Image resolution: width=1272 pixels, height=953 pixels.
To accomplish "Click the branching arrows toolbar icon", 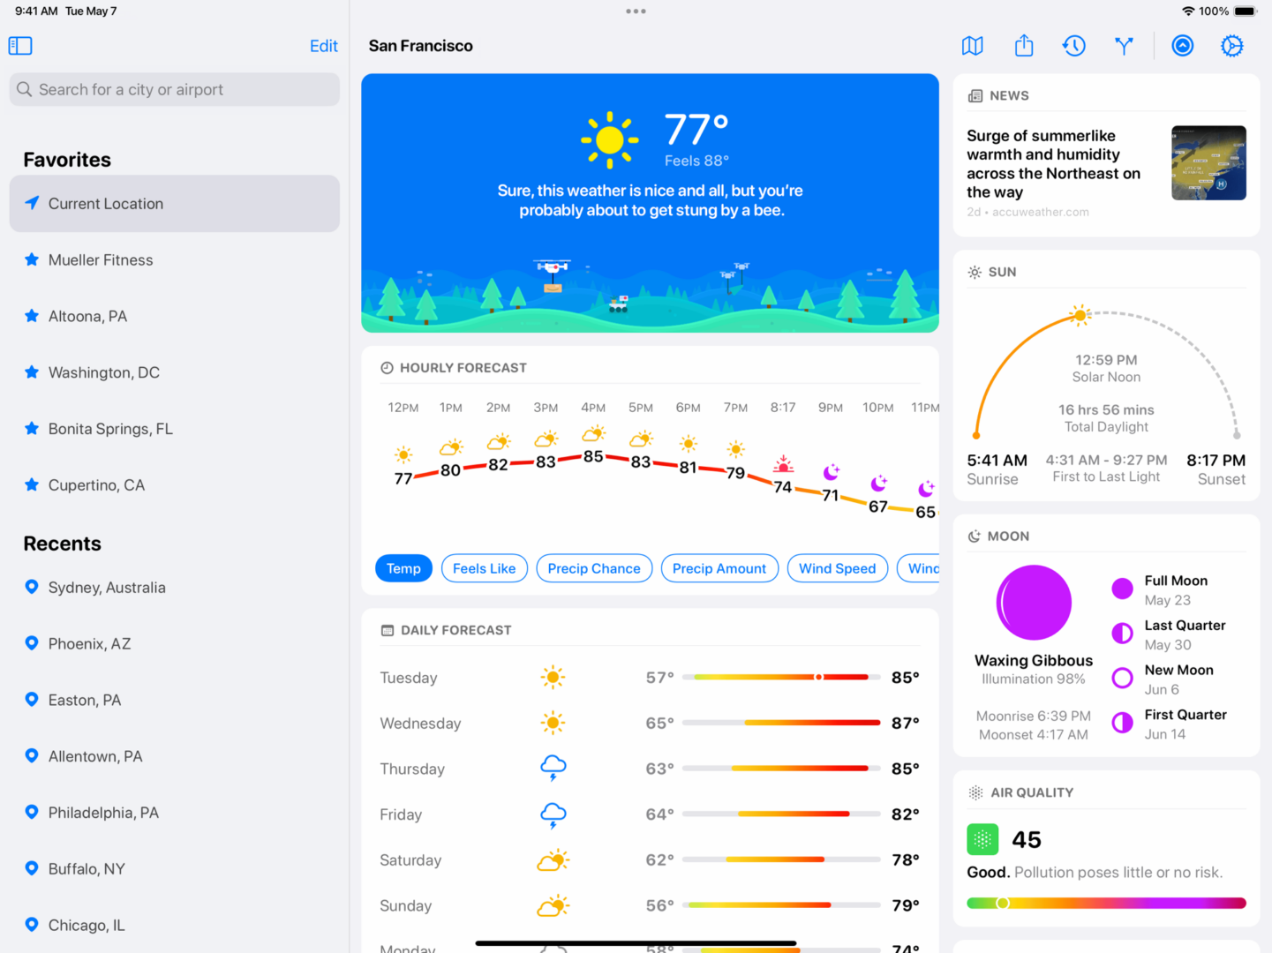I will [1123, 46].
